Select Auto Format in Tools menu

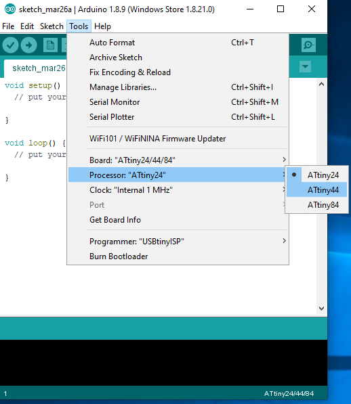(178, 43)
